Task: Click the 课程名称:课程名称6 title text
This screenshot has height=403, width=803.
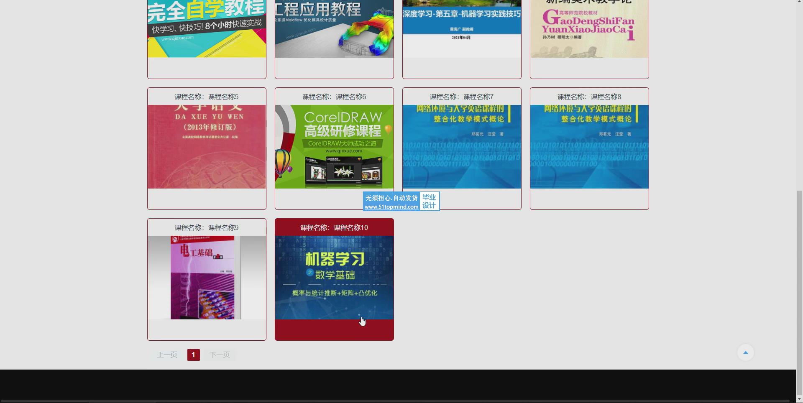Action: click(334, 97)
